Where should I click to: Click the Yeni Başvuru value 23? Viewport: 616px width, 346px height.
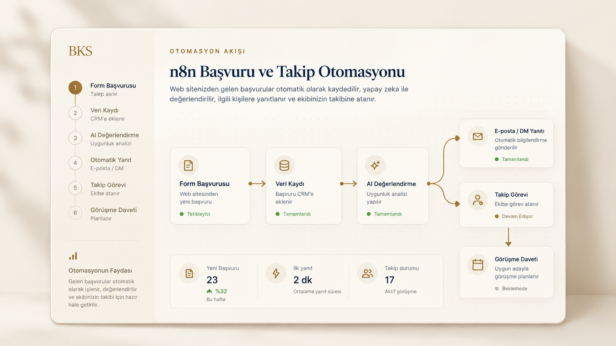click(x=212, y=280)
